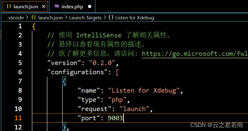Click line number 11 in the gutter

pos(18,118)
